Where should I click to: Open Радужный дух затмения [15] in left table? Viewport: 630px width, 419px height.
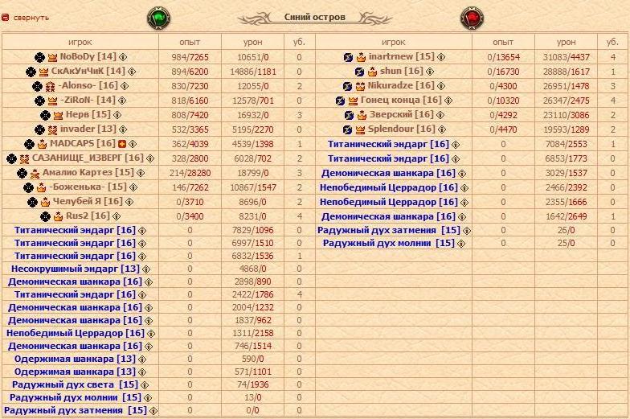tap(76, 410)
